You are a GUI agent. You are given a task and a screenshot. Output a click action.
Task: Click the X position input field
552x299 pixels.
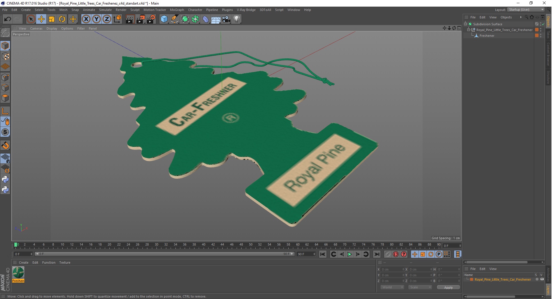point(392,269)
